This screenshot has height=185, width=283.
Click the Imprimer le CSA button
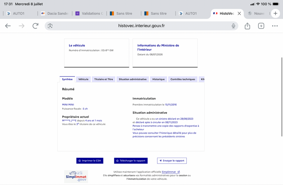click(90, 161)
